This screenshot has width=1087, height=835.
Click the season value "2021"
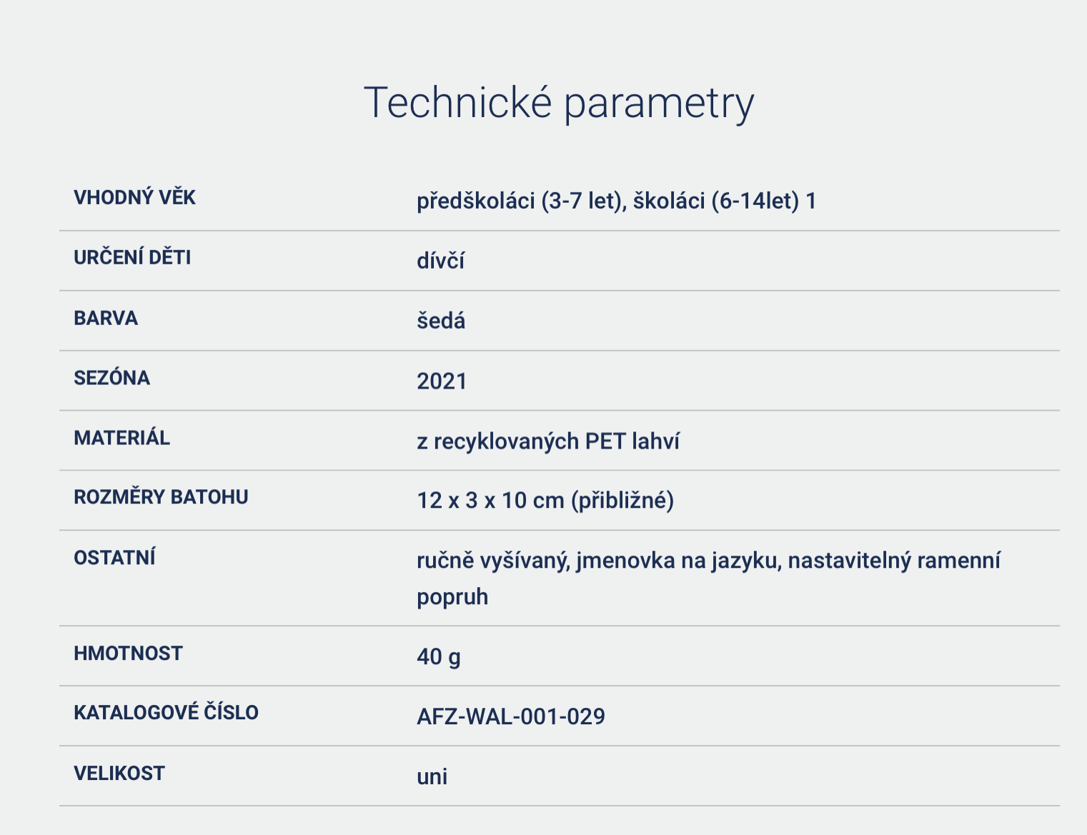[x=442, y=381]
